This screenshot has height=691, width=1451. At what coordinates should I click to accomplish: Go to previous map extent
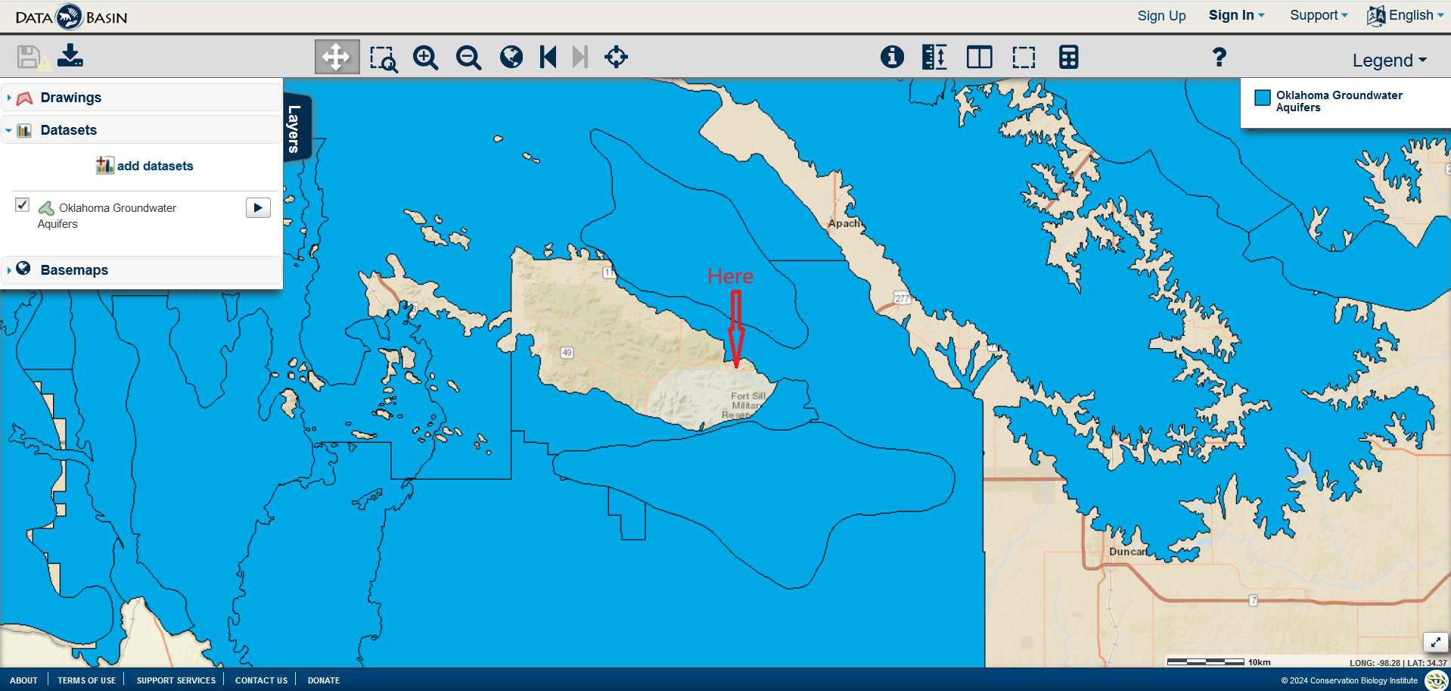tap(548, 57)
